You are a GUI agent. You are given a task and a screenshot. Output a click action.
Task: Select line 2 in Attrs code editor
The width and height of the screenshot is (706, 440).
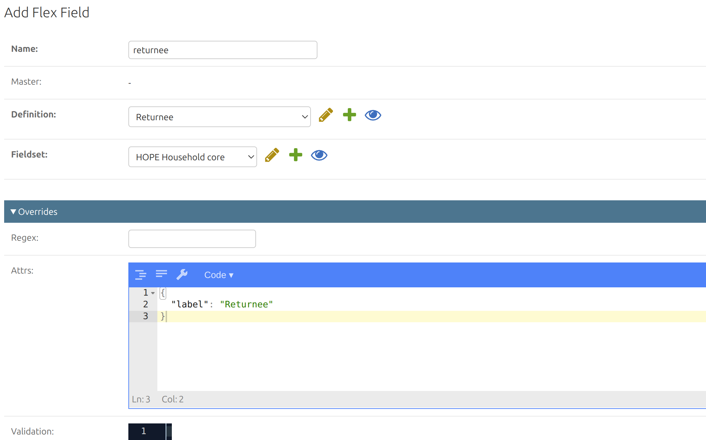point(431,304)
